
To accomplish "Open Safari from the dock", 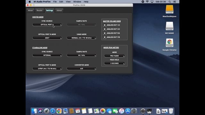I will (x=53, y=111).
